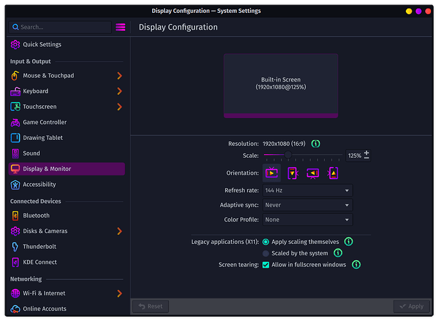Click the Search input field

pos(60,27)
